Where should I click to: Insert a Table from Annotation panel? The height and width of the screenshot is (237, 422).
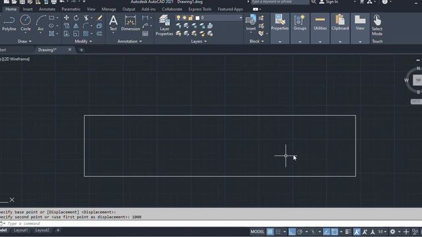(x=145, y=34)
